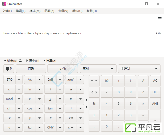Click the 0xff hexadecimal button
164x135 pixels.
tap(50, 80)
